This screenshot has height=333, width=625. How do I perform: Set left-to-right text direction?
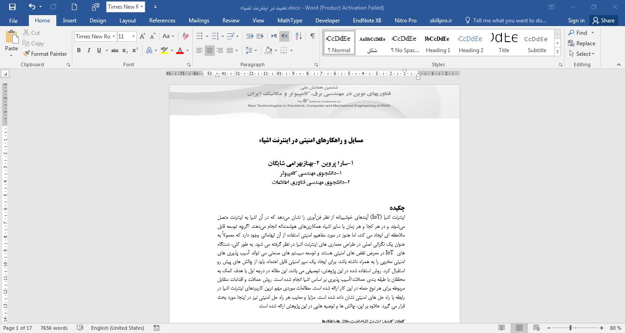[x=274, y=36]
